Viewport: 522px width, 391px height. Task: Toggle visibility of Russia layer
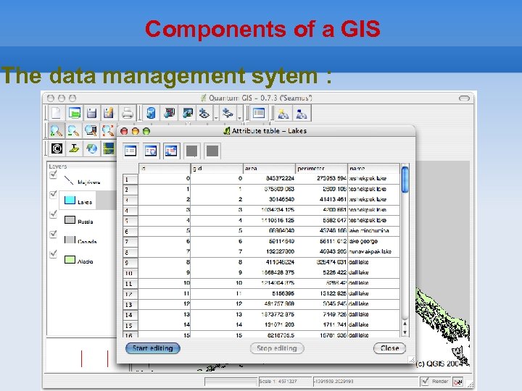53,214
